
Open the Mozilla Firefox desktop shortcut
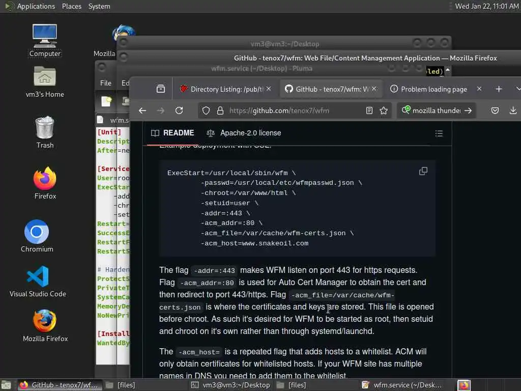click(x=45, y=326)
